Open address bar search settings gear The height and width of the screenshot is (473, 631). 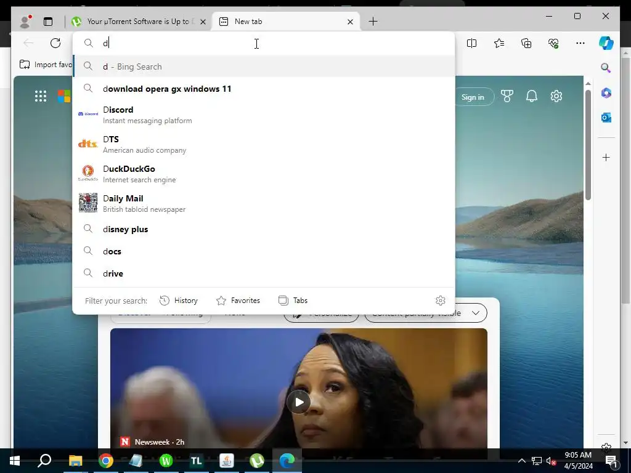440,301
